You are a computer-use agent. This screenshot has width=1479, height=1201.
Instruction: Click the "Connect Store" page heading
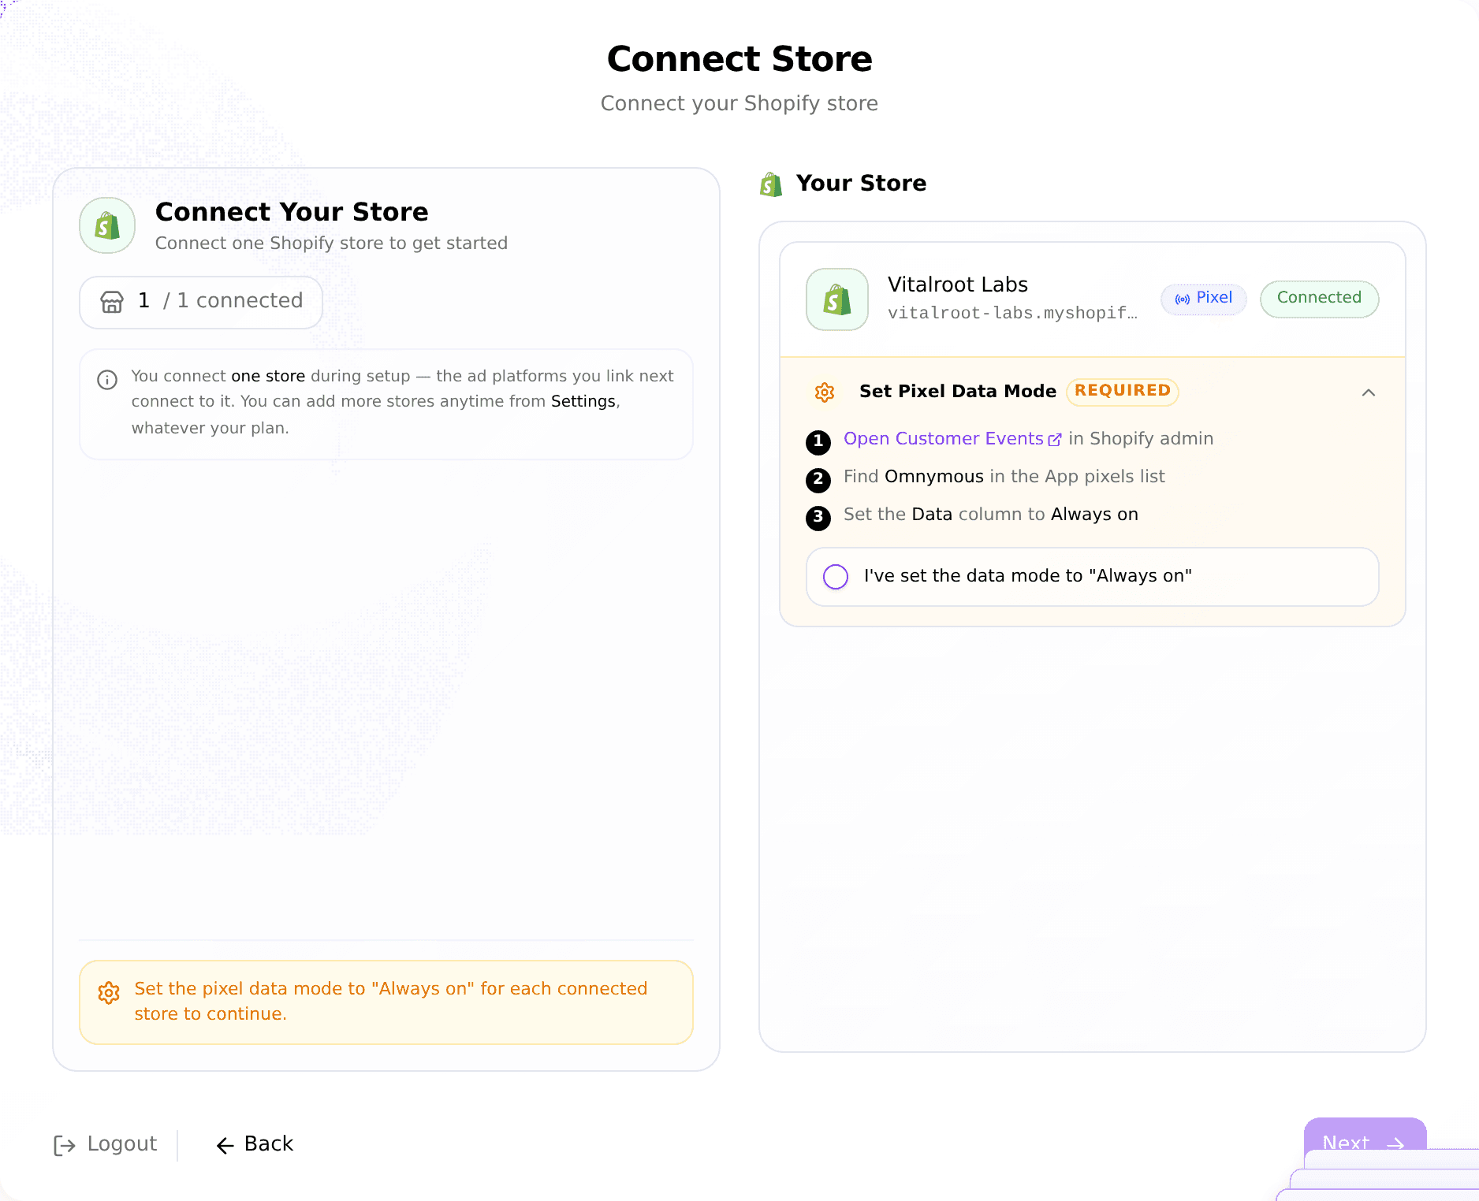(739, 59)
